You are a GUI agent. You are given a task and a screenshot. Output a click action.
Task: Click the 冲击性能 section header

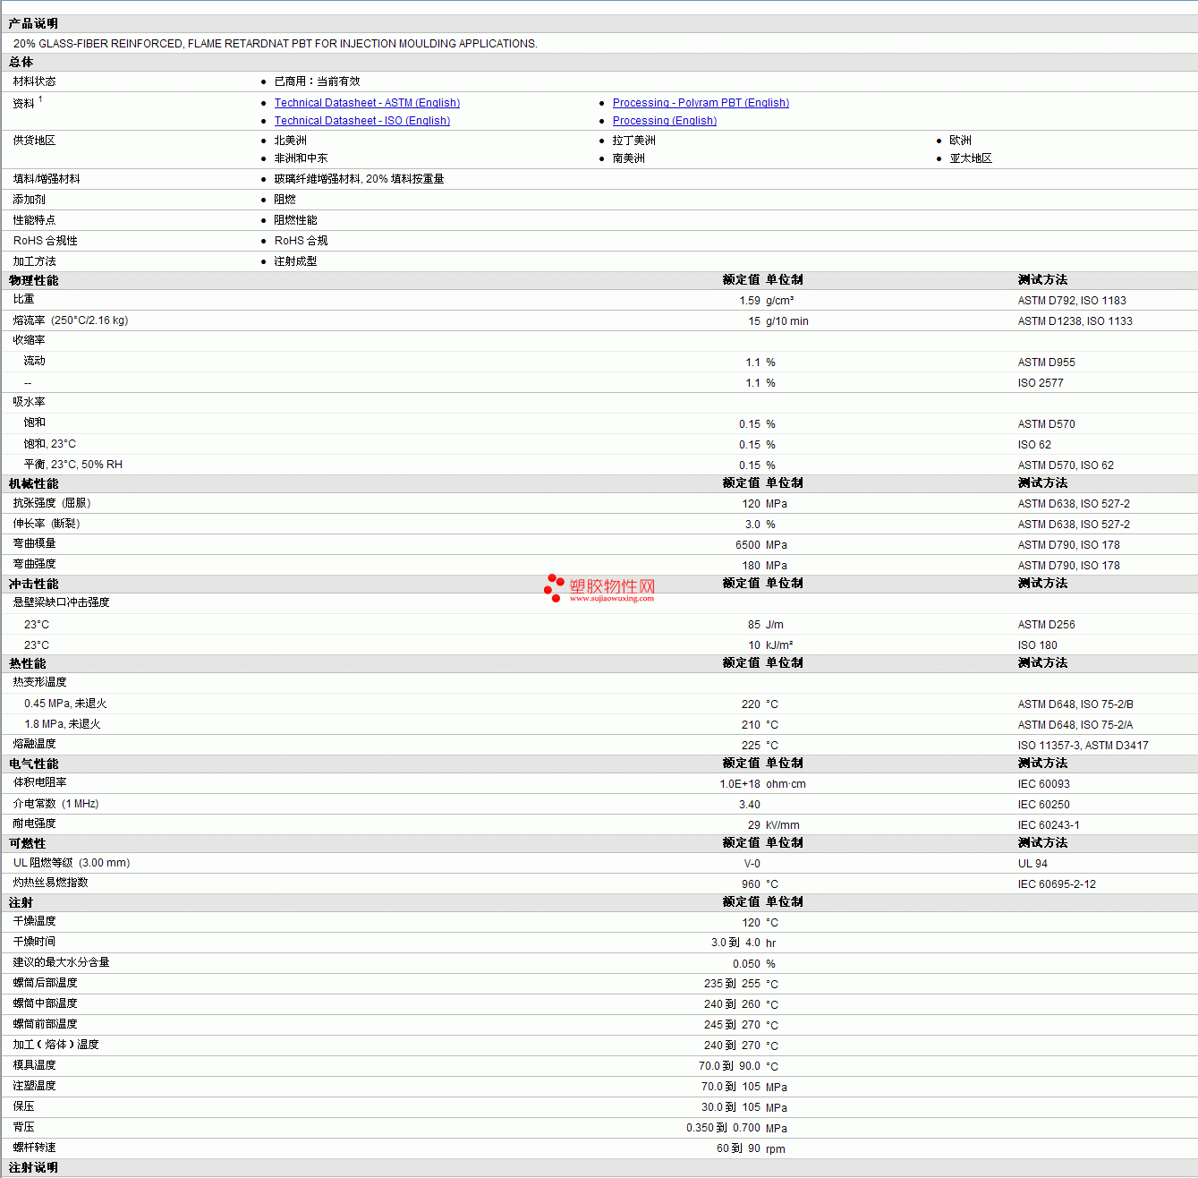[x=34, y=584]
